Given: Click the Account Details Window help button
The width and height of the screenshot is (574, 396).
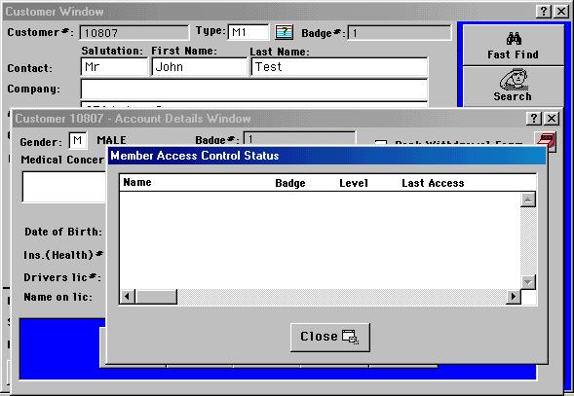Looking at the screenshot, I should [534, 118].
